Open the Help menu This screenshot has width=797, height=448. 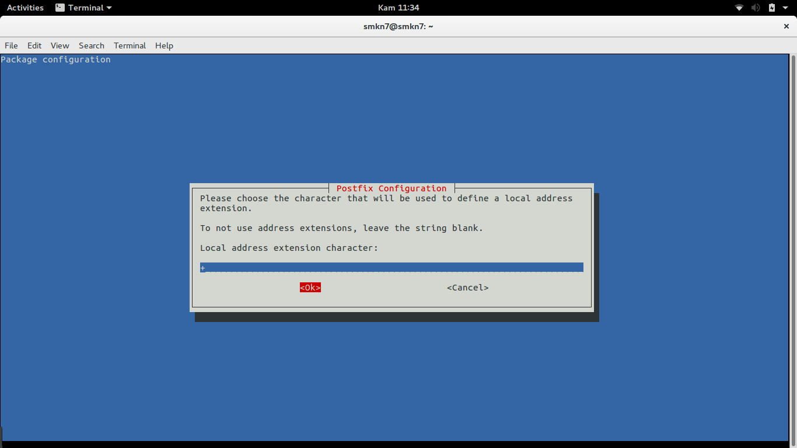[164, 45]
